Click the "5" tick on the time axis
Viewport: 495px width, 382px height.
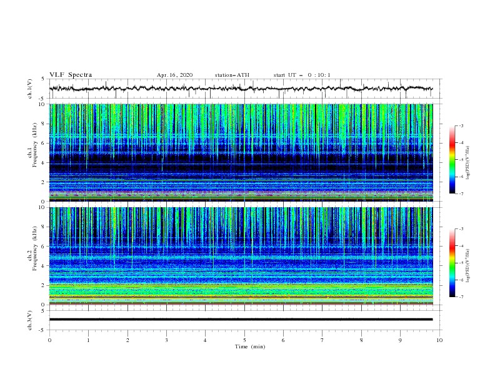(244, 340)
